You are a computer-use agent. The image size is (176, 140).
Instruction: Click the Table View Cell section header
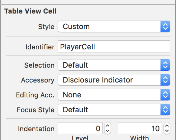click(30, 11)
